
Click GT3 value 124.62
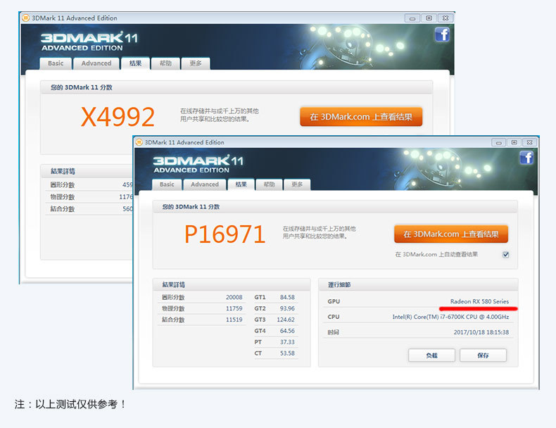(286, 320)
